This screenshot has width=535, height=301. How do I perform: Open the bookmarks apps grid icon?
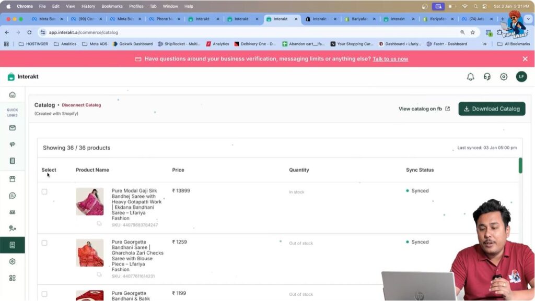(6, 44)
